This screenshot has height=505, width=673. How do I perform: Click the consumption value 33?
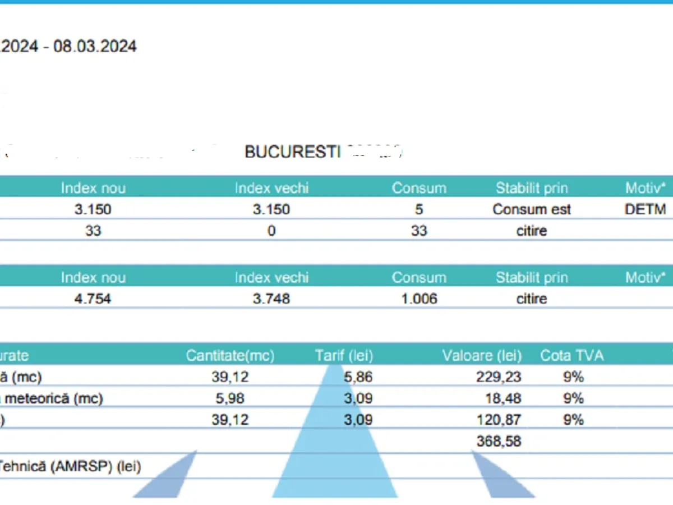point(419,231)
